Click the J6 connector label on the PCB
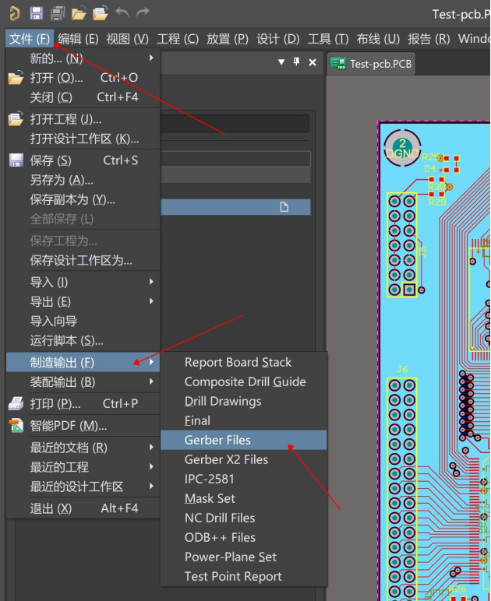Viewport: 491px width, 601px height. pos(402,369)
